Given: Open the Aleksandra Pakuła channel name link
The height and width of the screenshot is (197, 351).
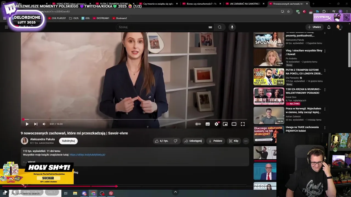Looking at the screenshot, I should (43, 139).
